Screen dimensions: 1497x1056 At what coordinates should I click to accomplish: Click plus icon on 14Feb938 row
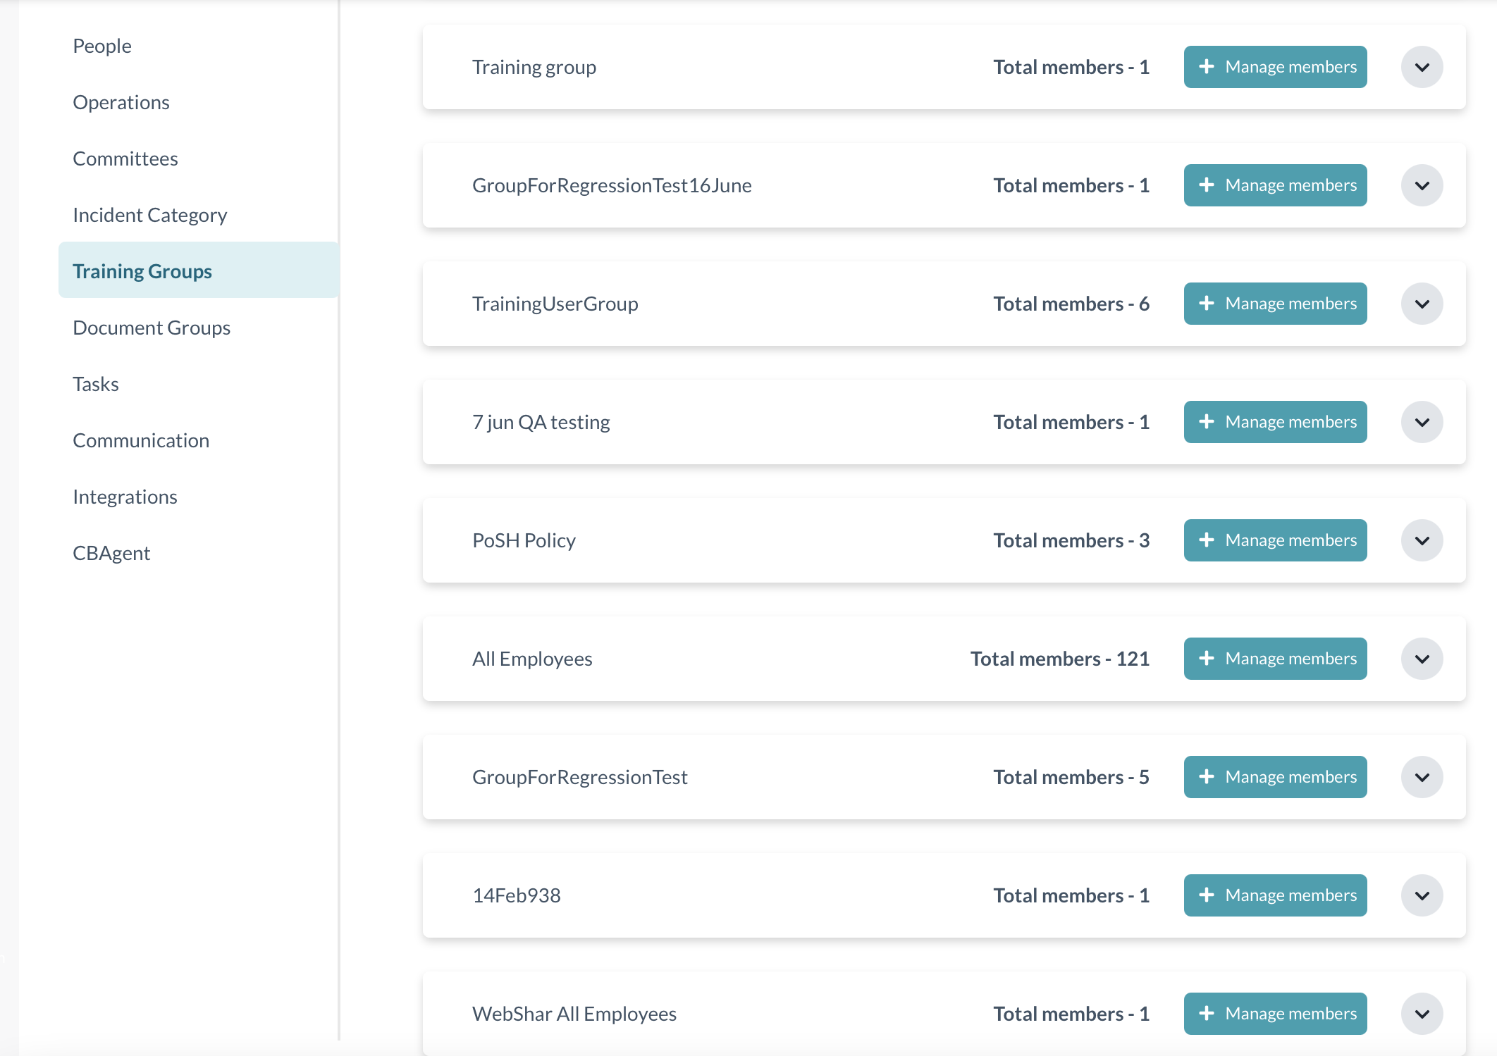tap(1207, 895)
